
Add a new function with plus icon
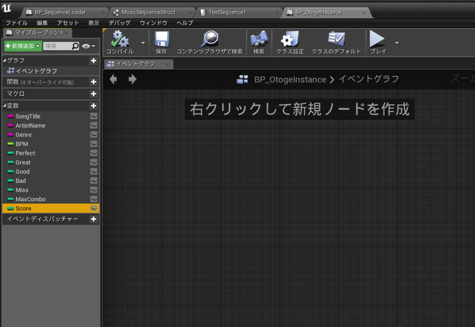point(94,82)
